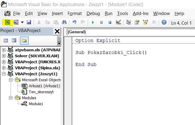
Task: Open Find with the binoculars icon
Action: 64,22
